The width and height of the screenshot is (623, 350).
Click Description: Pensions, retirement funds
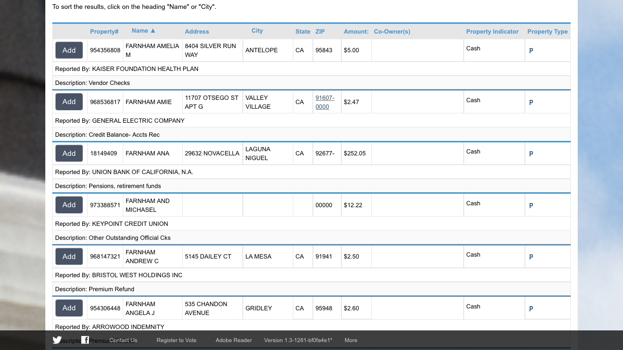108,186
